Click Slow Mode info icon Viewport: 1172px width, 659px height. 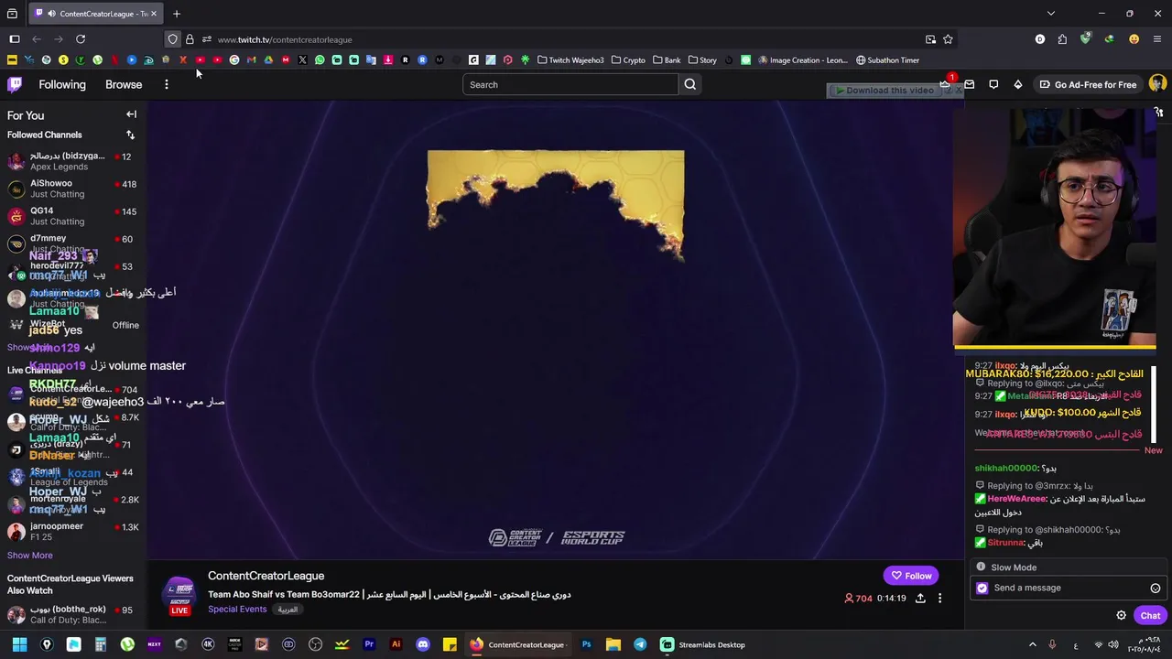pyautogui.click(x=981, y=567)
